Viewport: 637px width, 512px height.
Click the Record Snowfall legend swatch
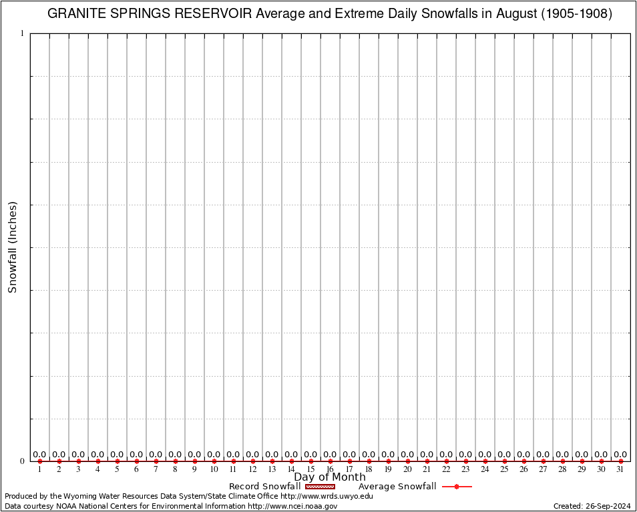[x=320, y=487]
